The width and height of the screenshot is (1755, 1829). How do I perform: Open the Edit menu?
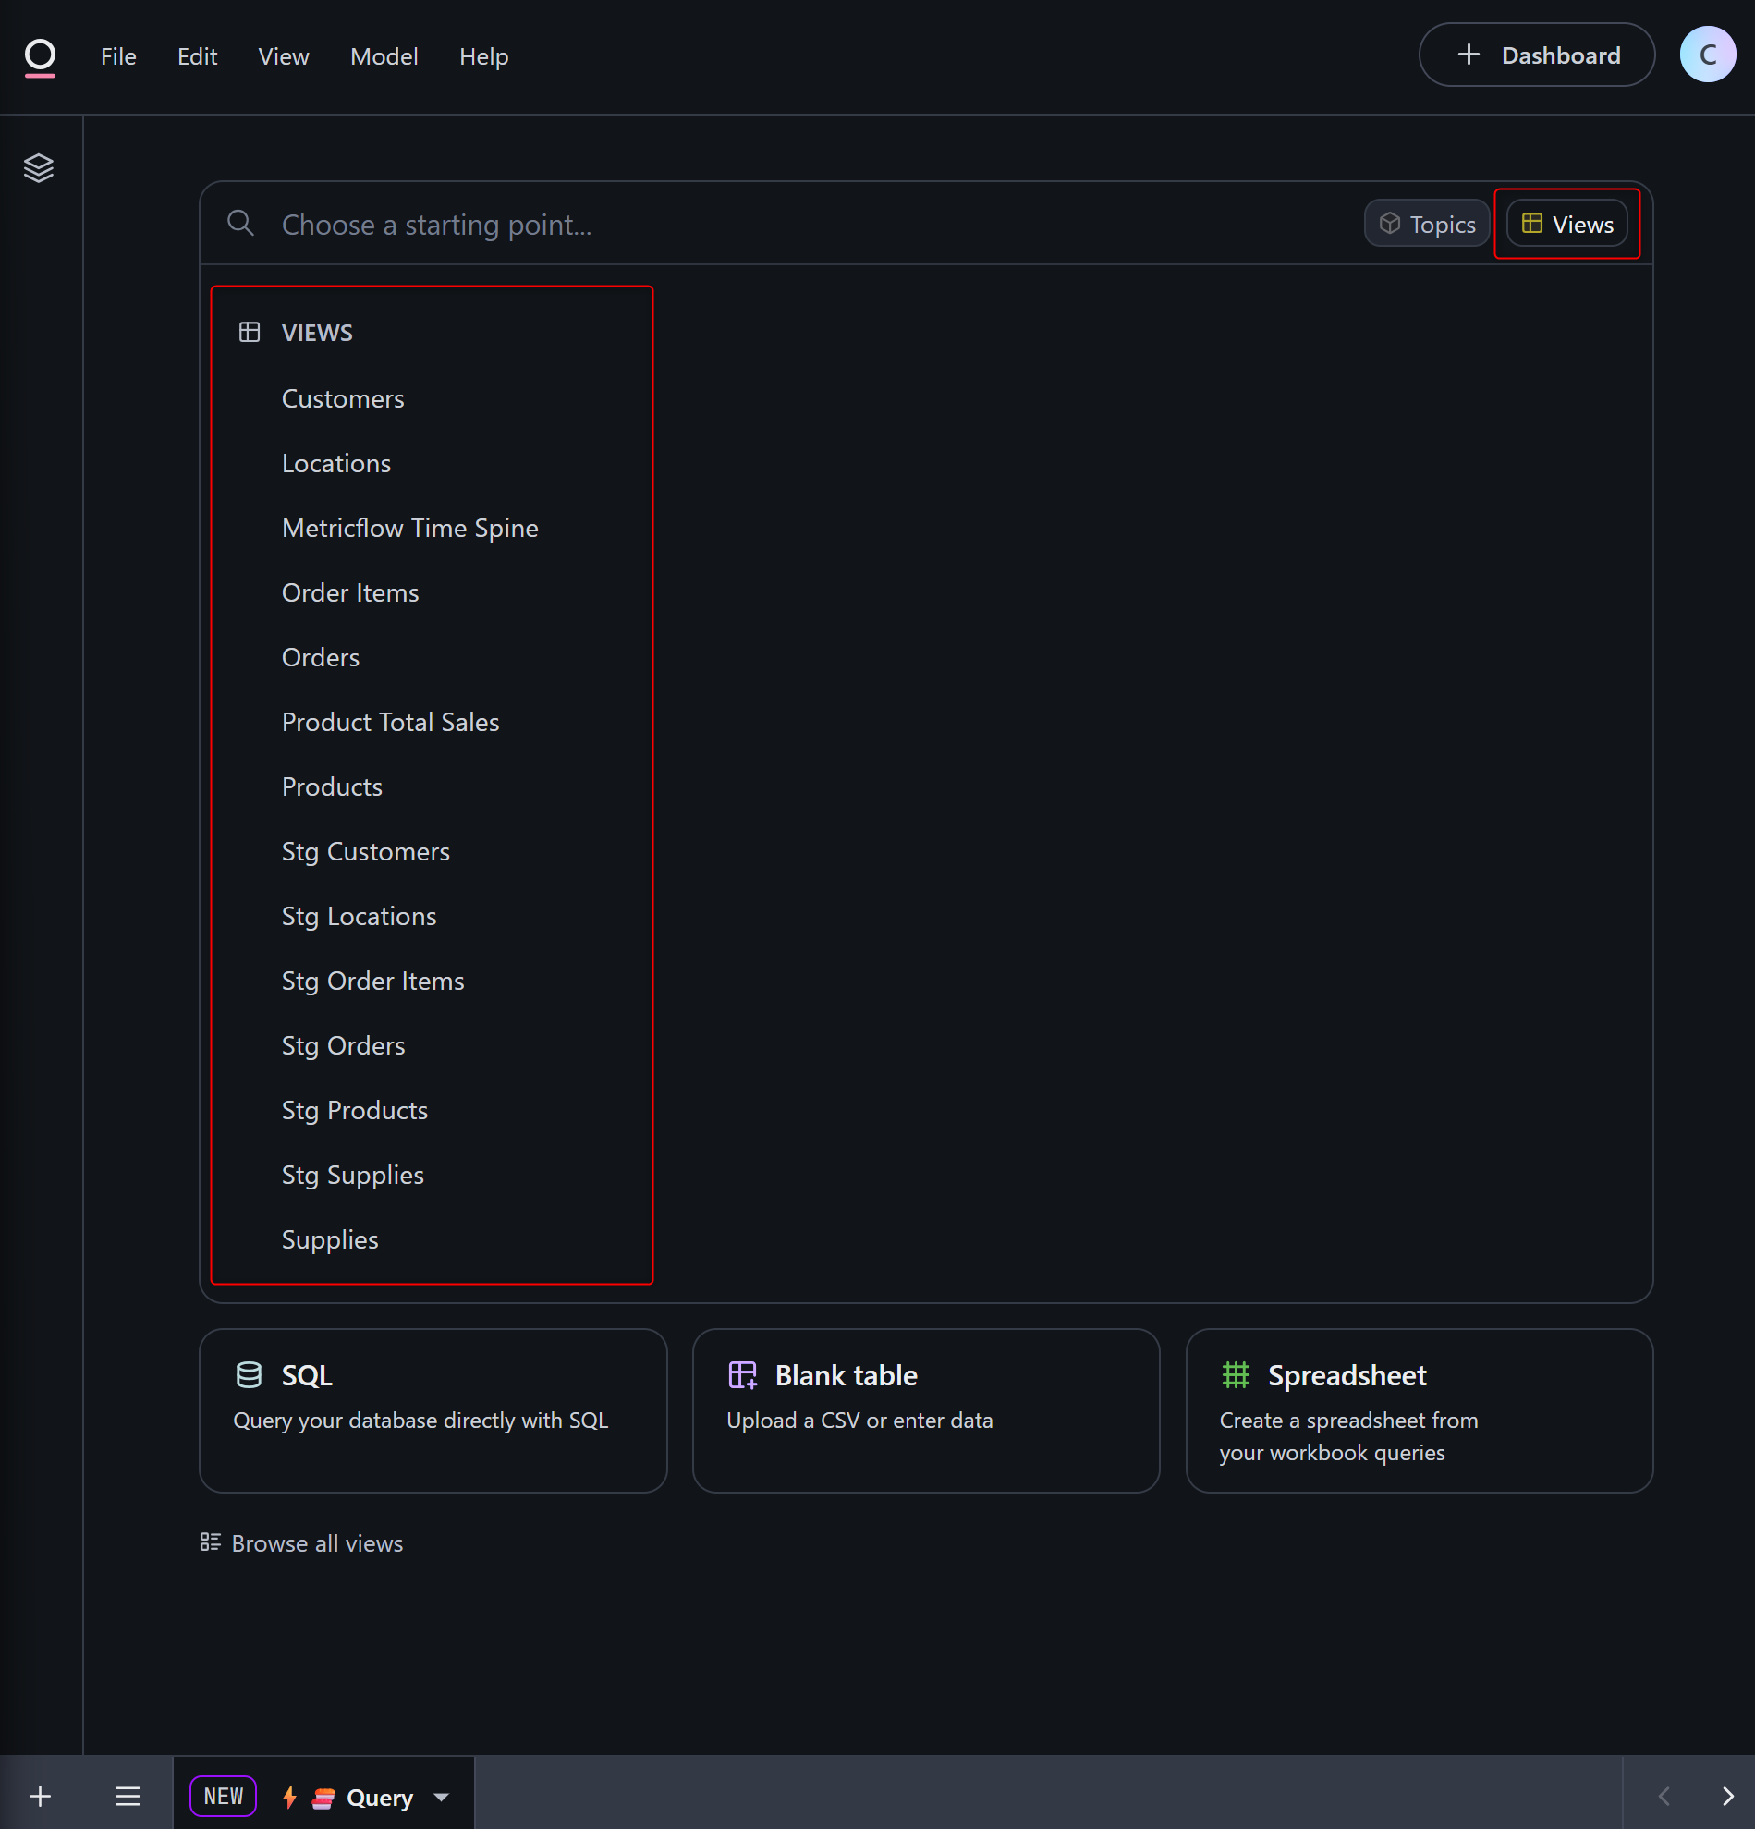coord(197,57)
